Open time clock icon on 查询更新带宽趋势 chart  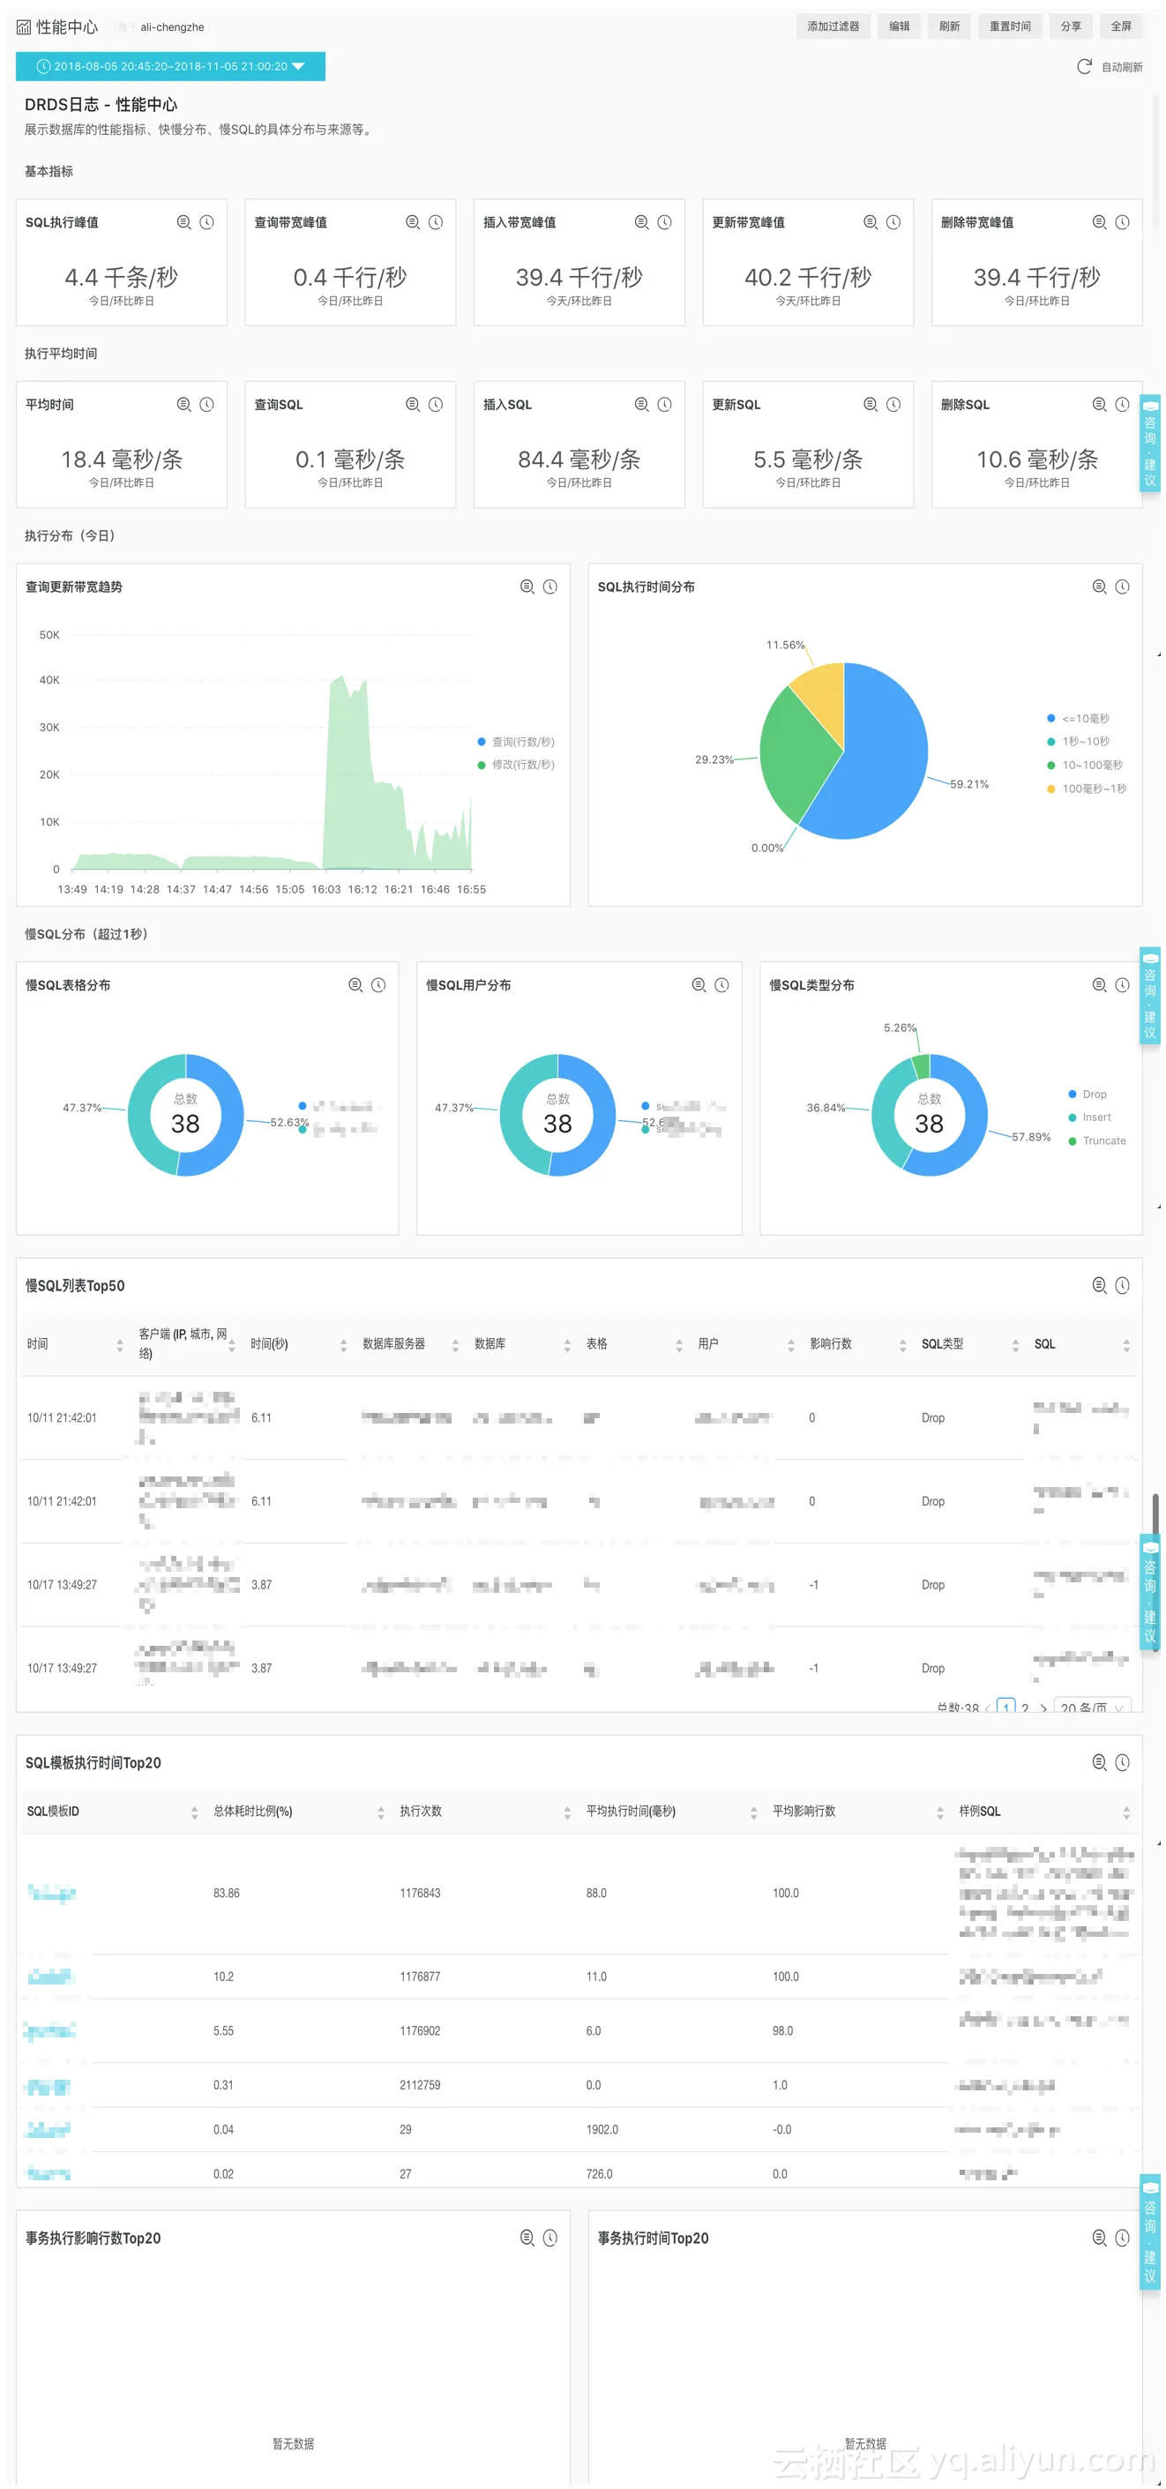pos(549,587)
